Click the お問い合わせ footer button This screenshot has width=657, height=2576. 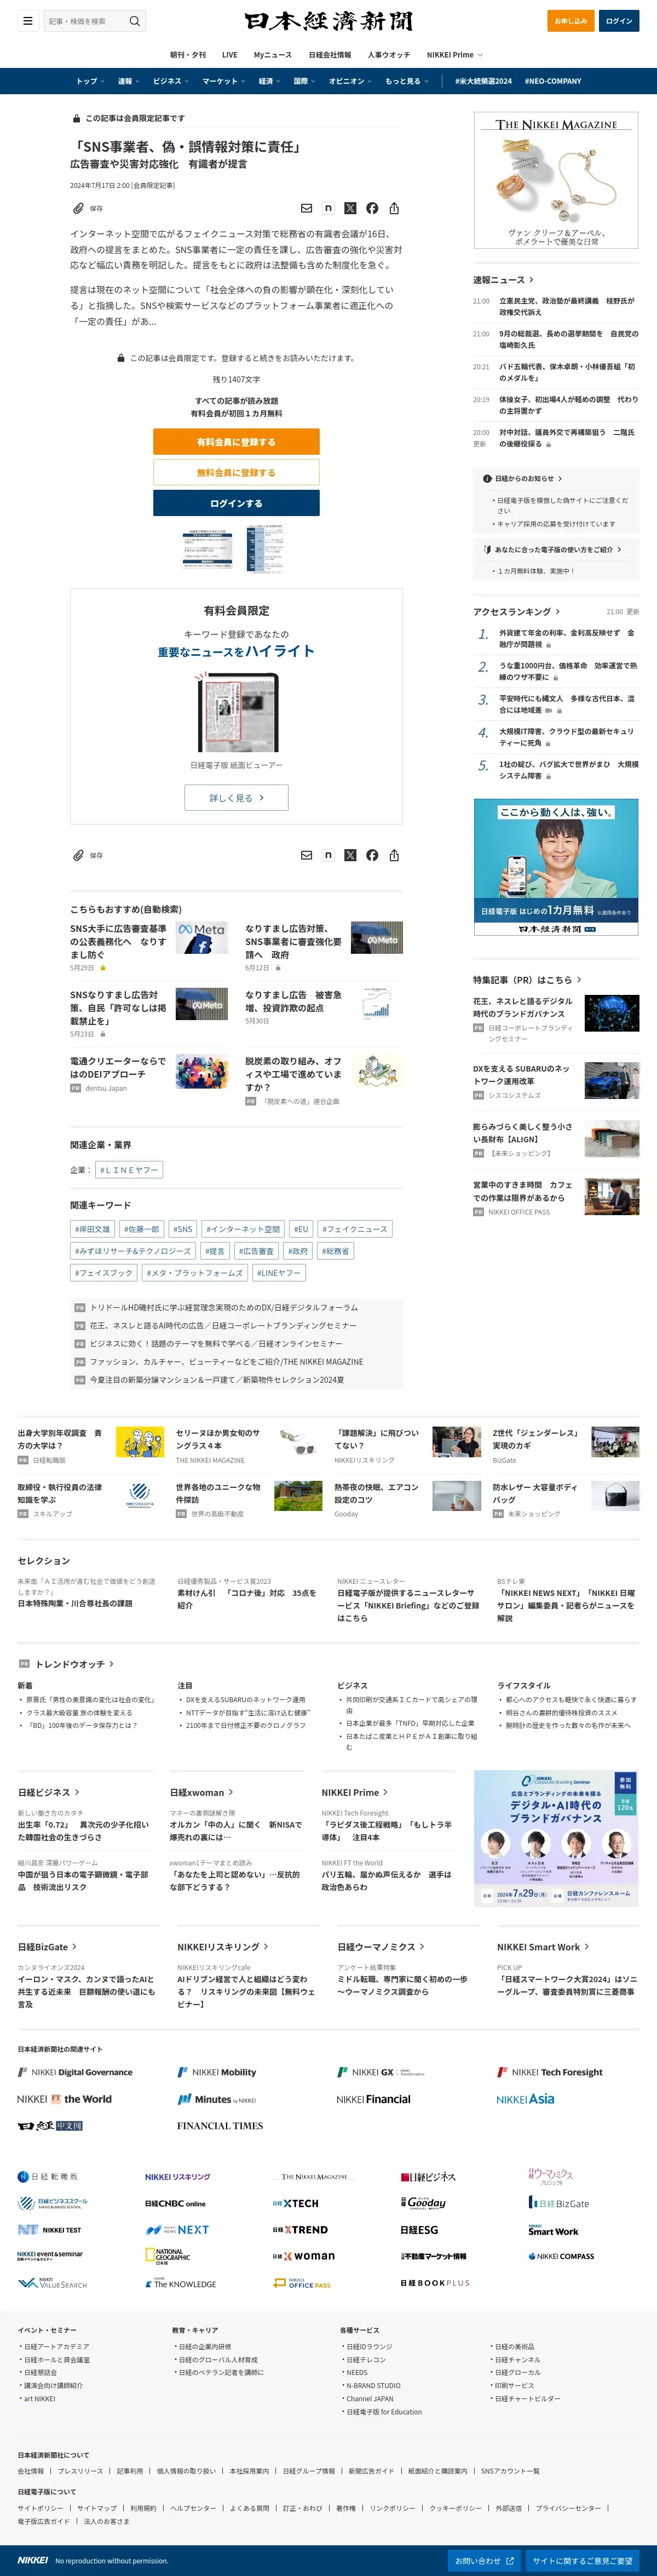click(484, 2561)
